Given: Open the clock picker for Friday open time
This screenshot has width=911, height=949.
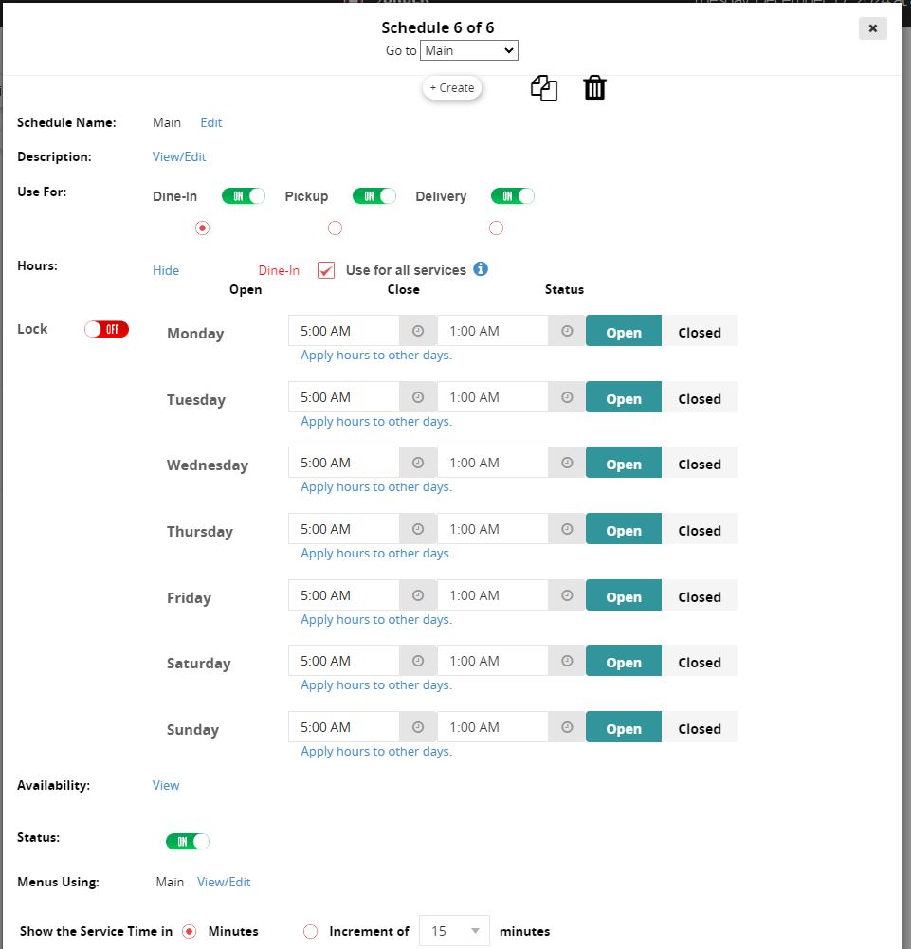Looking at the screenshot, I should coord(418,595).
